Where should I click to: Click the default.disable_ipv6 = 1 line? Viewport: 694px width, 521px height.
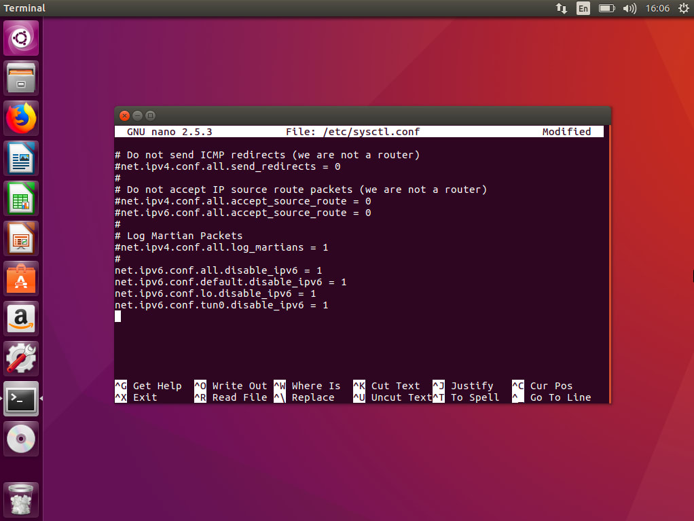(x=231, y=281)
